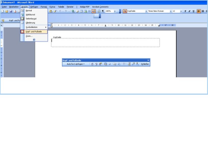The image size is (208, 154).
Task: Expand the undo history arrow
Action: pos(63,11)
